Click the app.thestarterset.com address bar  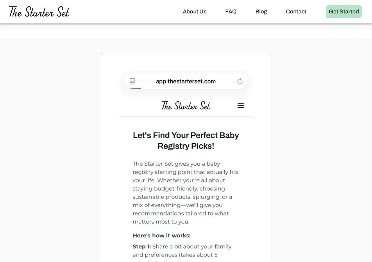point(186,81)
